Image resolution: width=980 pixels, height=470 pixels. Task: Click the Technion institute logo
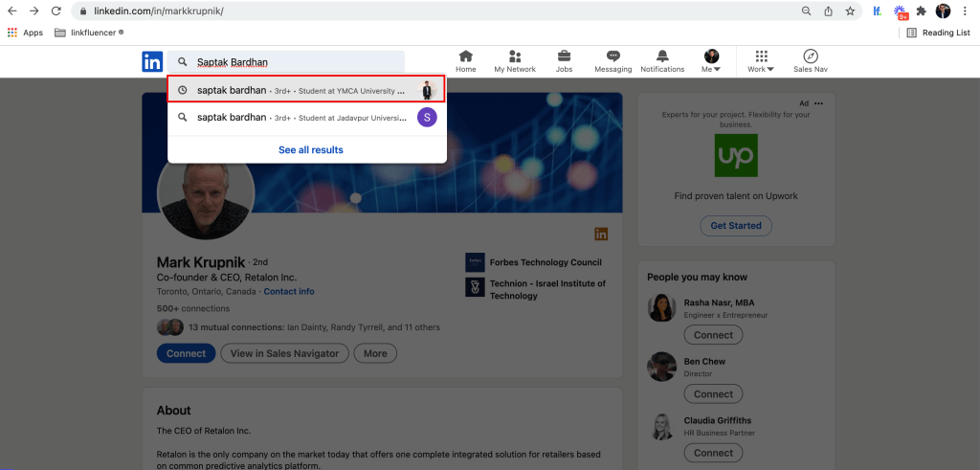click(475, 287)
